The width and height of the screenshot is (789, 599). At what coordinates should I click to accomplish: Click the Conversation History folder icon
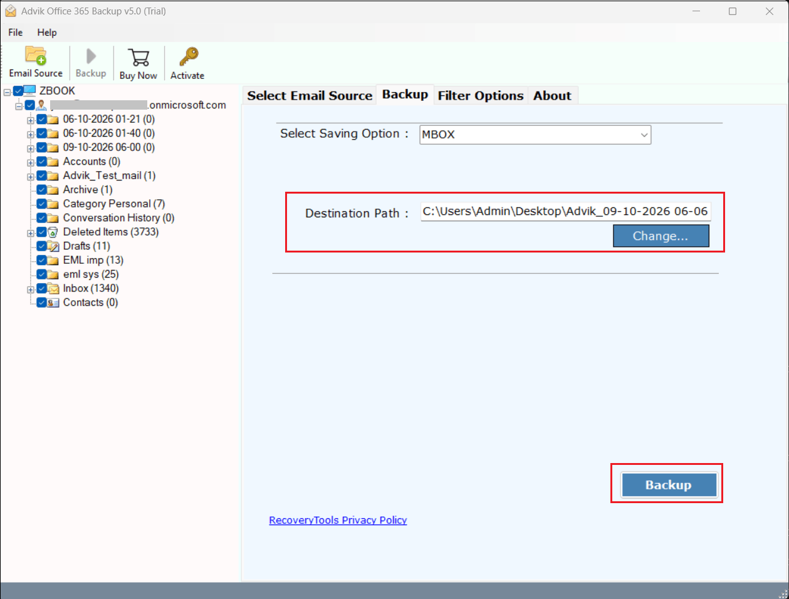(53, 218)
